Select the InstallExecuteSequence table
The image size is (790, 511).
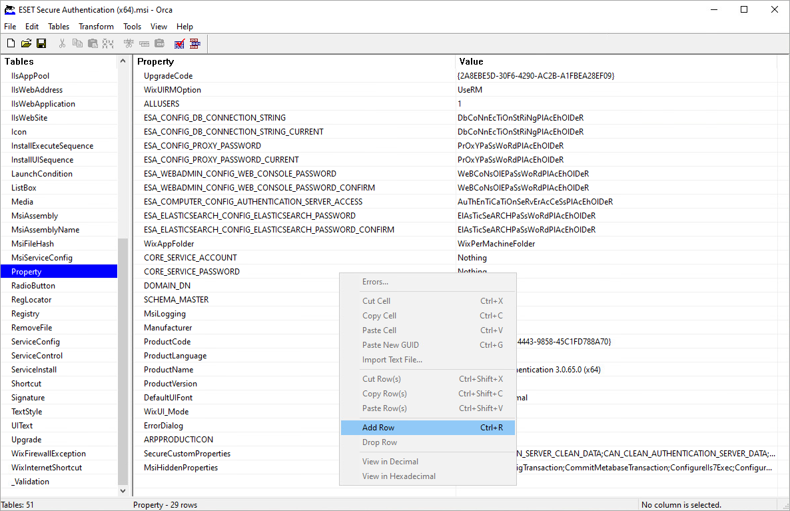(x=52, y=146)
